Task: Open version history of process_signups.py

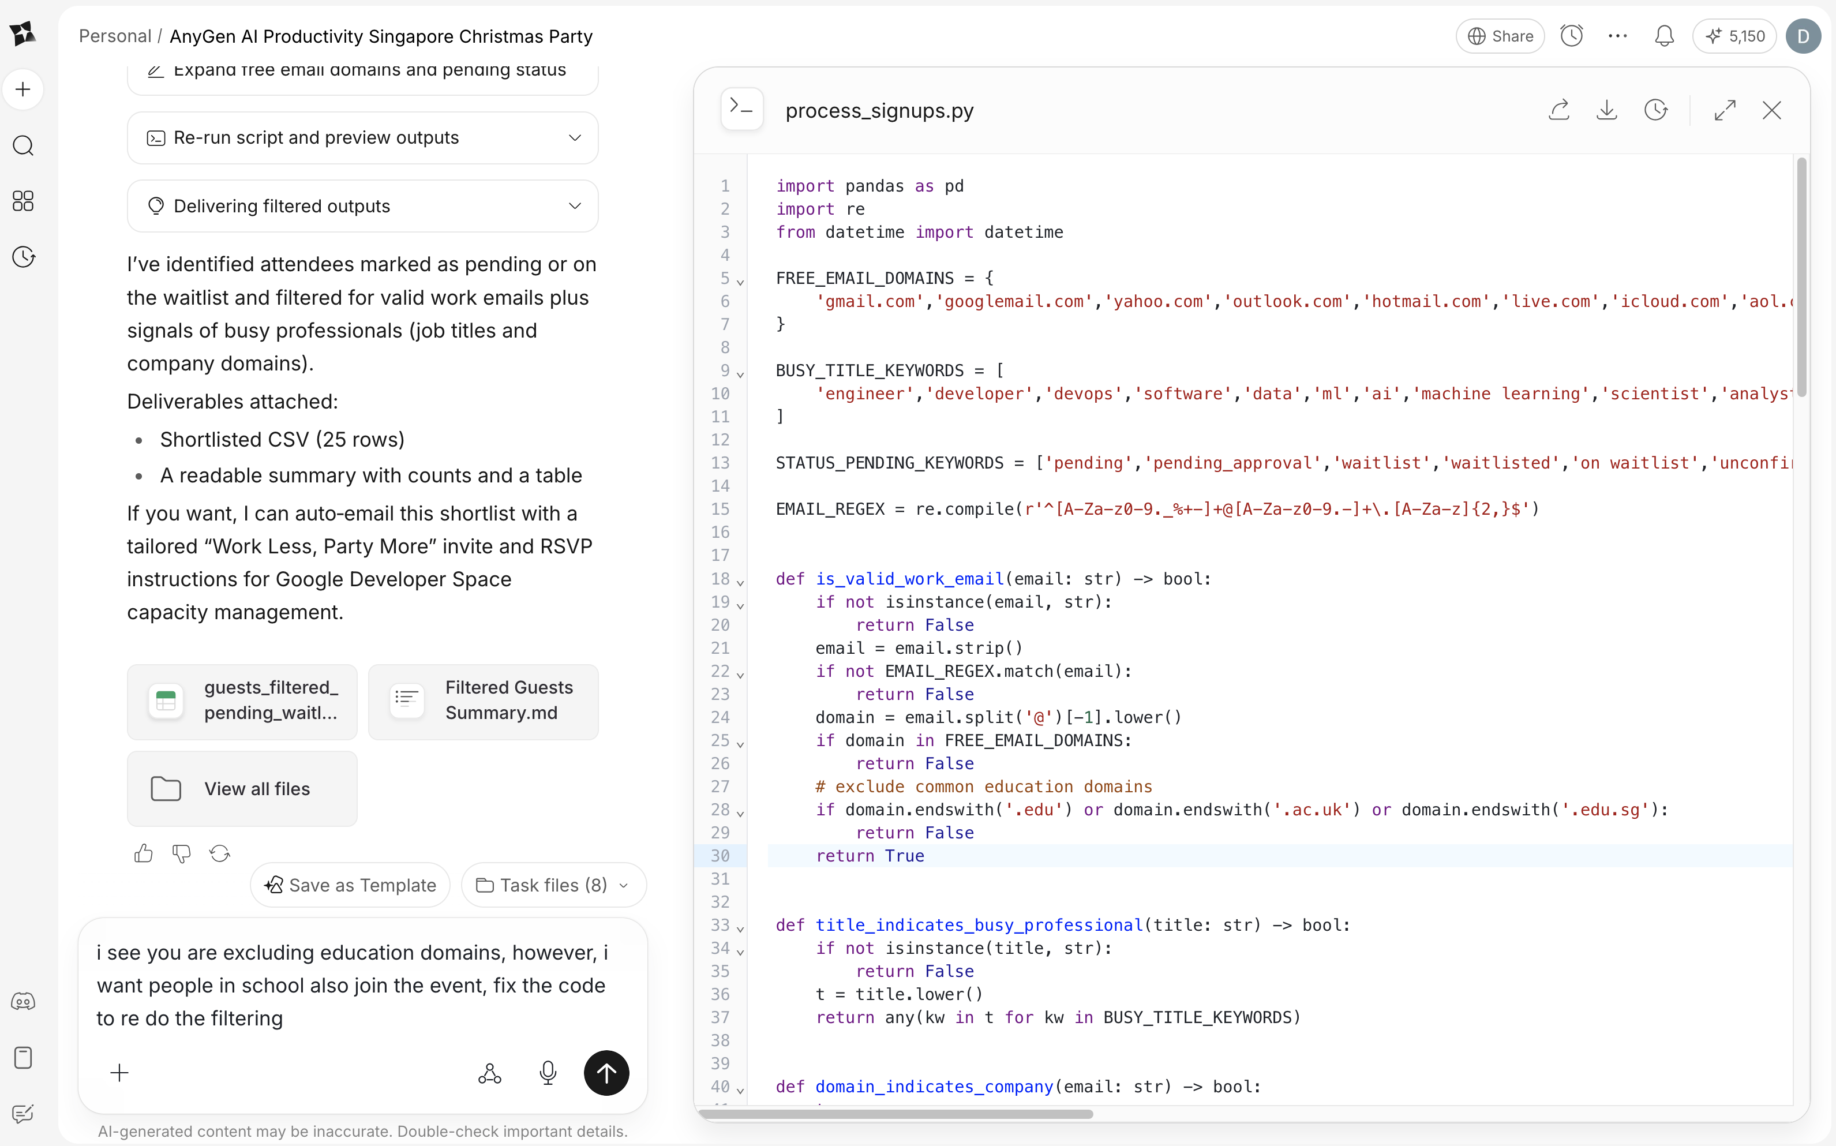Action: [1655, 111]
